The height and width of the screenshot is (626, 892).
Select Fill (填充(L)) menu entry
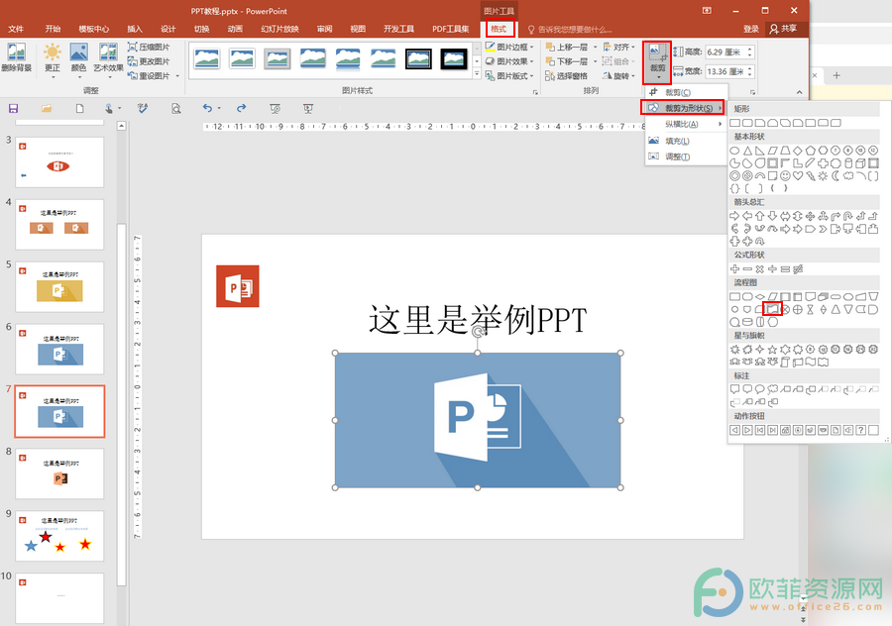[686, 141]
